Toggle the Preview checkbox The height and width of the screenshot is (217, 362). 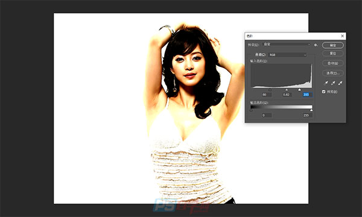[323, 92]
